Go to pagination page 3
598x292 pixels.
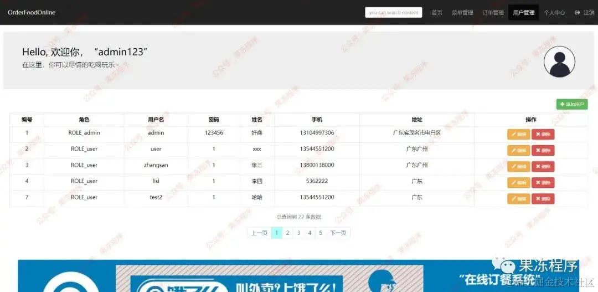pyautogui.click(x=298, y=233)
